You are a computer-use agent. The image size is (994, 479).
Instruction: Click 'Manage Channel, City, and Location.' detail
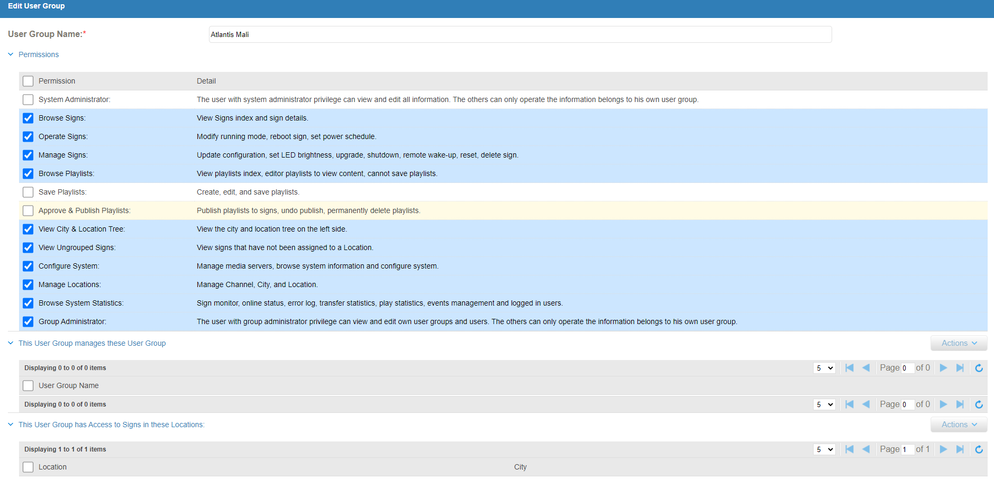coord(257,284)
